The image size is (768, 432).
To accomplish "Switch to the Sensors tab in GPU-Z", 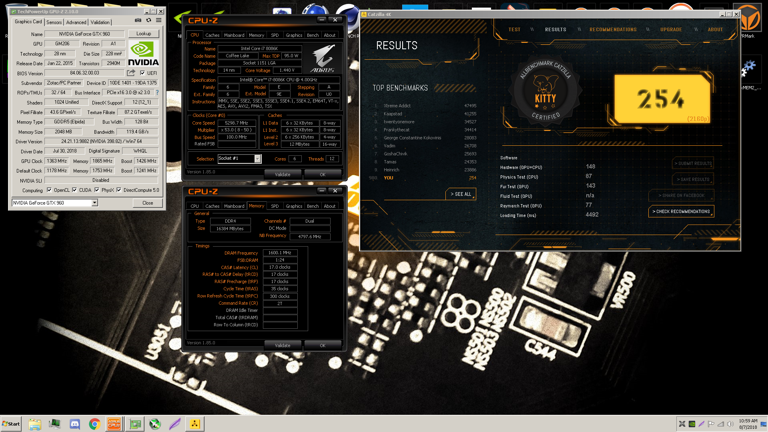I will 54,22.
